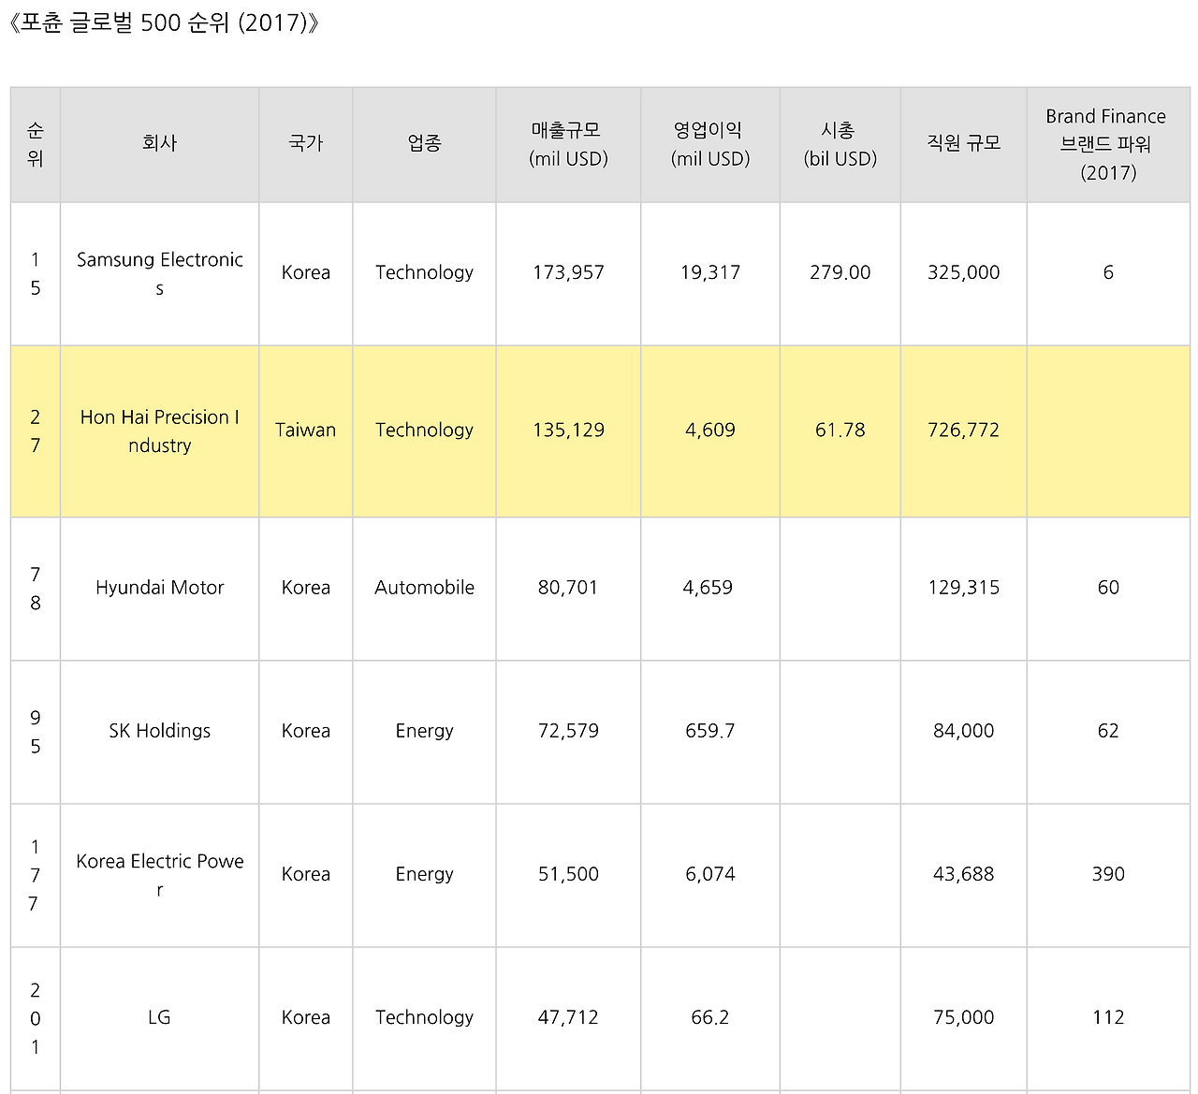Select the Brand Finance 브랜드 파워 header
This screenshot has width=1198, height=1094.
(1108, 145)
